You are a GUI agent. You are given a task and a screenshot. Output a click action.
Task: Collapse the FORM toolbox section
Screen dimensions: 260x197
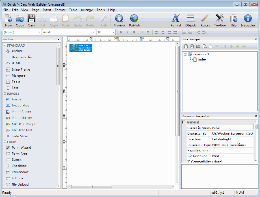pyautogui.click(x=5, y=142)
